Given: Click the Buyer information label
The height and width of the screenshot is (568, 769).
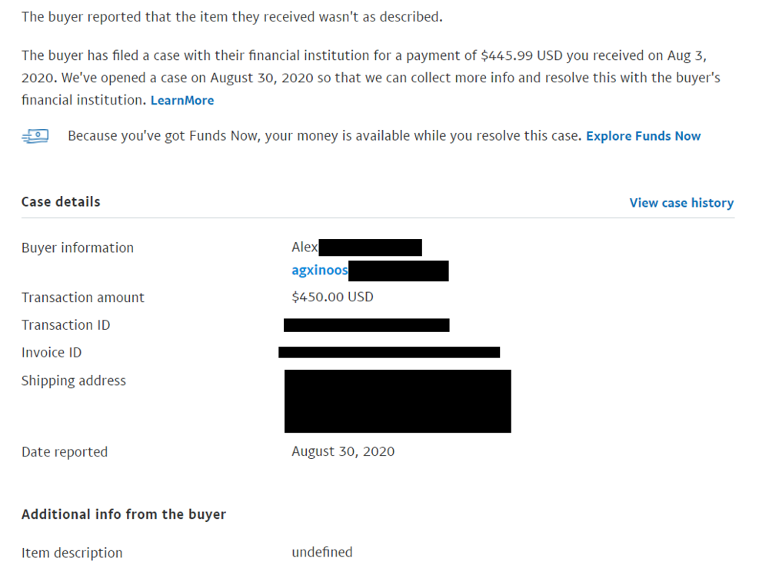Looking at the screenshot, I should 78,248.
